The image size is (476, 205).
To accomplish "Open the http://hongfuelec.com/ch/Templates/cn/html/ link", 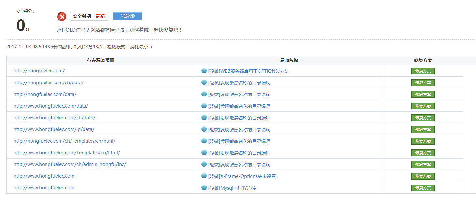I will [64, 141].
